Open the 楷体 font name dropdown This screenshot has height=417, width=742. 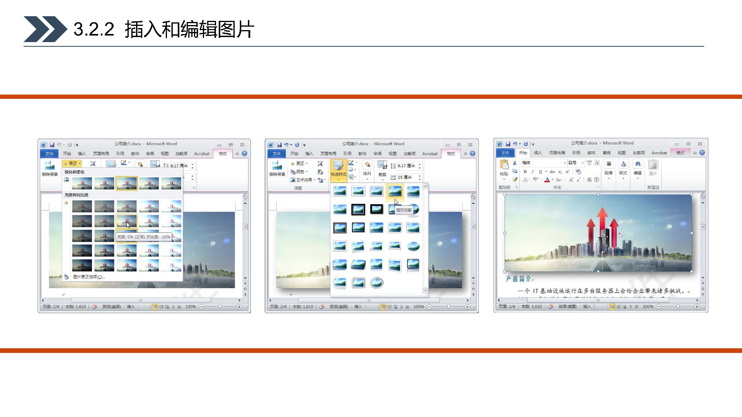click(565, 163)
